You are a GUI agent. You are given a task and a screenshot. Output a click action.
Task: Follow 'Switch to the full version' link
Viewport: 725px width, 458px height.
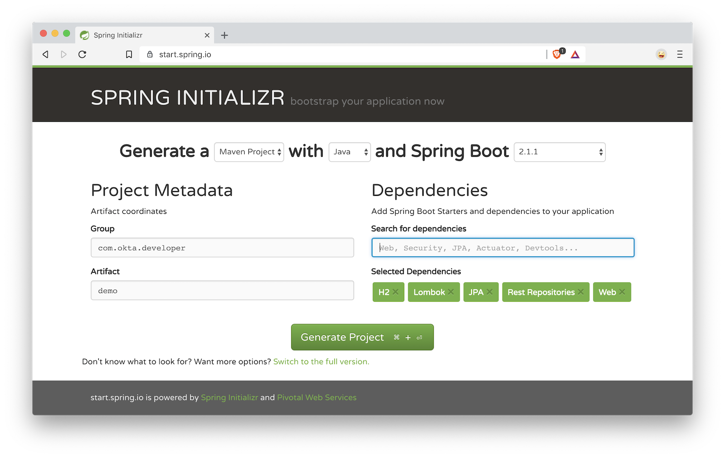pyautogui.click(x=321, y=362)
